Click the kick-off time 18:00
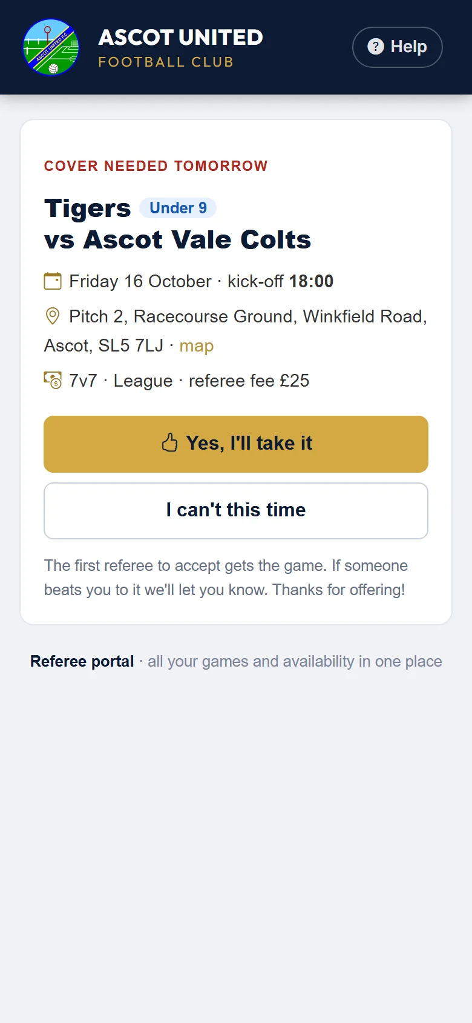Viewport: 472px width, 1023px height. click(311, 281)
